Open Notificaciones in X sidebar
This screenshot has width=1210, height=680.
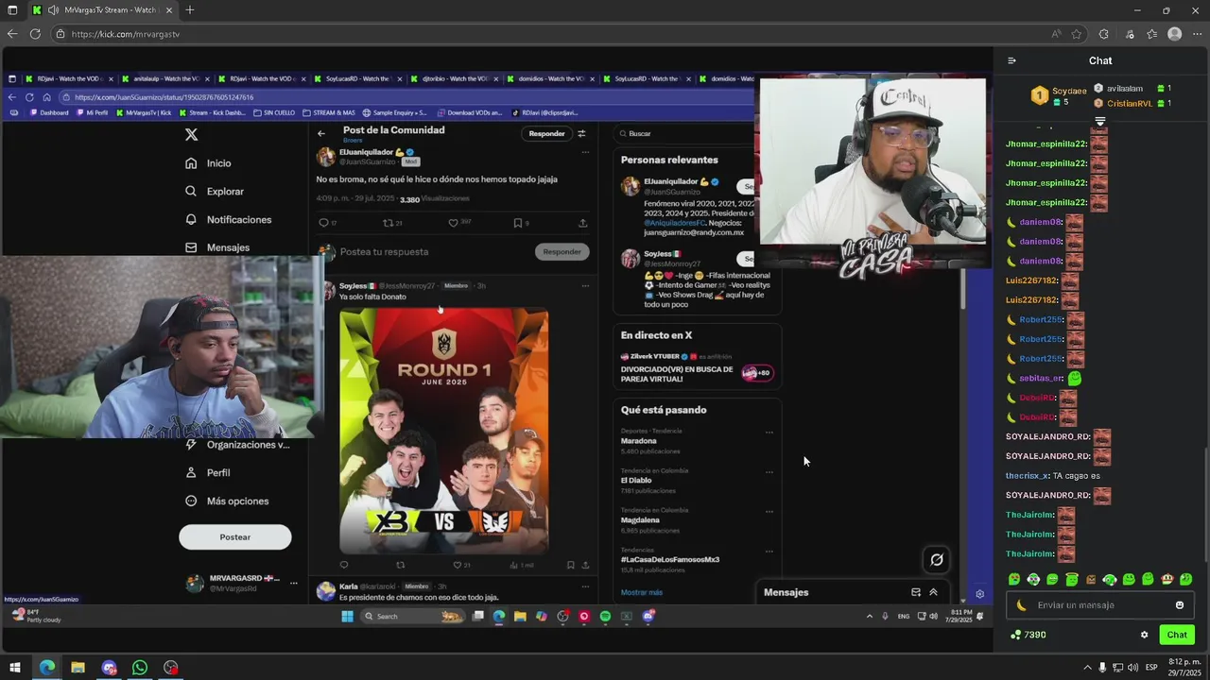pyautogui.click(x=228, y=220)
